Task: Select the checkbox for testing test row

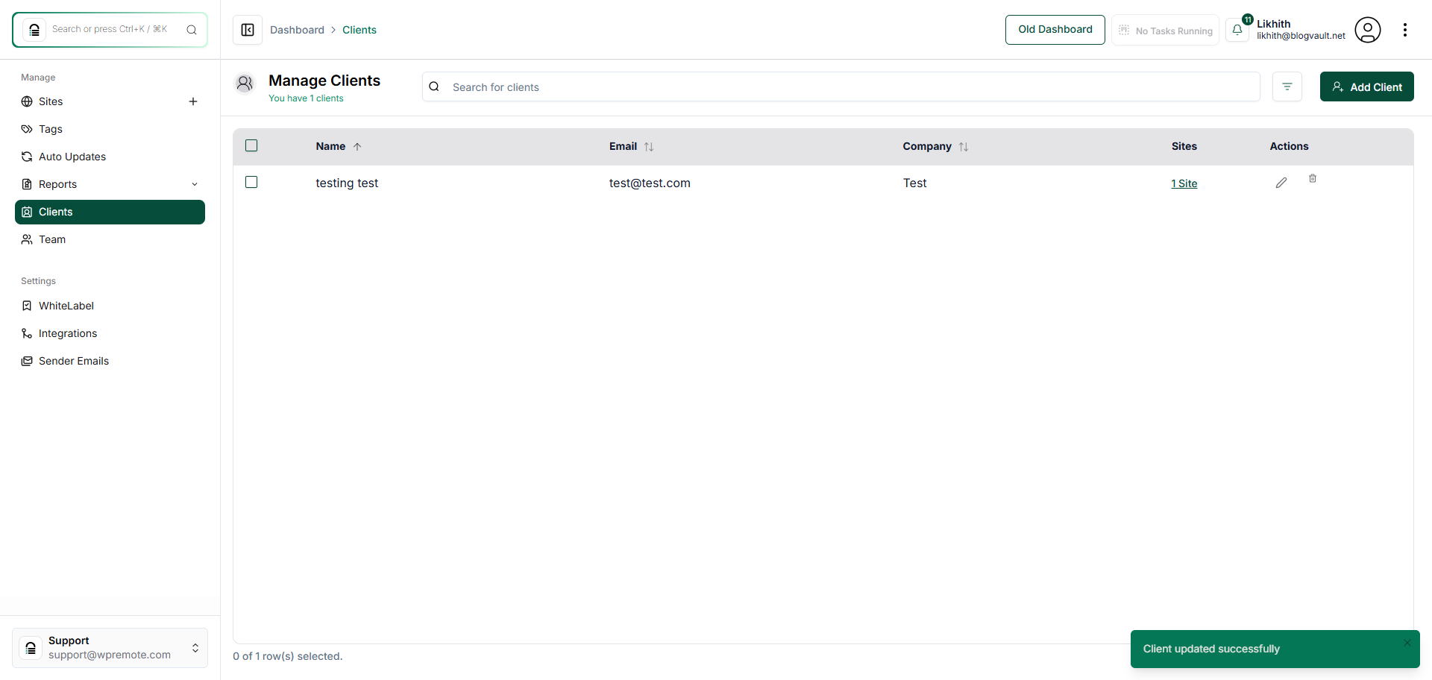Action: point(251,182)
